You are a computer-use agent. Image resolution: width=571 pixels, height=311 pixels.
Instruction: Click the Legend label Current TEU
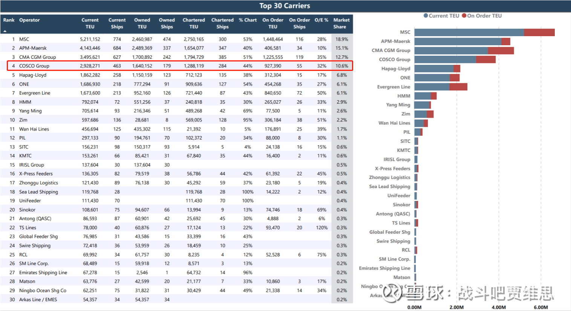[444, 16]
